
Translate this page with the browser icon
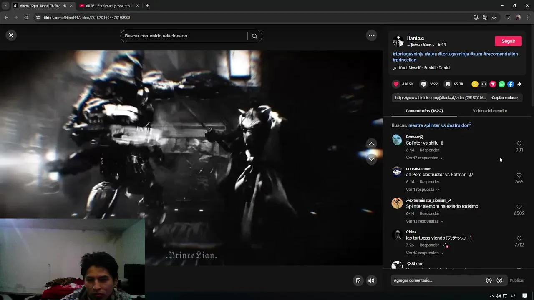pos(485,17)
